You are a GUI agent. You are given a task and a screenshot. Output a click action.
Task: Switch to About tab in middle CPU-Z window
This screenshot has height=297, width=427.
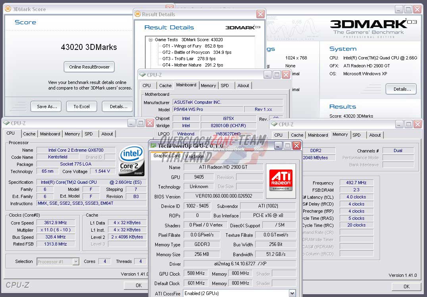point(243,85)
